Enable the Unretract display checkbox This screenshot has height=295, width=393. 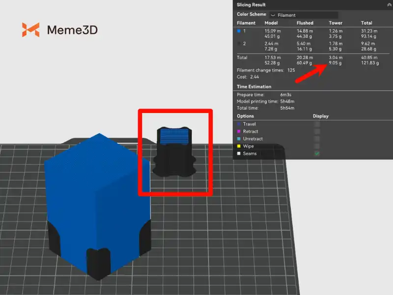click(317, 139)
